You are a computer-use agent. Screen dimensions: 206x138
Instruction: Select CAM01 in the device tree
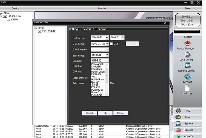click(x=14, y=20)
